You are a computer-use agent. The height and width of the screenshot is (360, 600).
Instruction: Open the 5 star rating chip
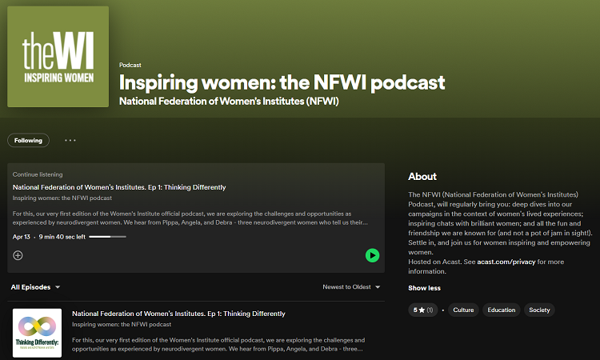(423, 310)
